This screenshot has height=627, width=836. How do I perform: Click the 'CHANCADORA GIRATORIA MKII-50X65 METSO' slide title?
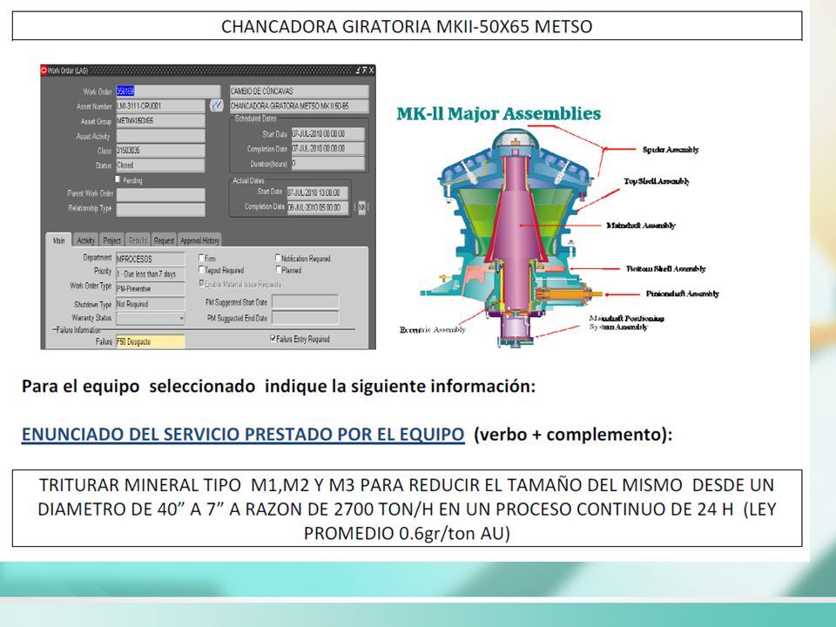[x=407, y=26]
